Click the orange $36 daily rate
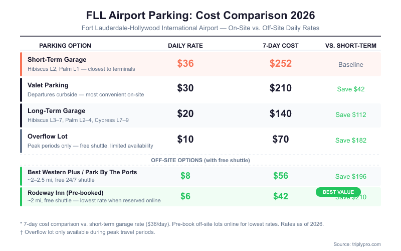Screen dimensions: 401x251 (185, 64)
